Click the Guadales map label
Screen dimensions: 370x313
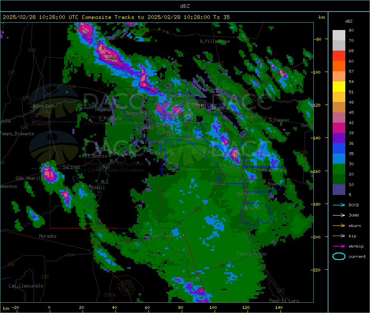pyautogui.click(x=220, y=88)
